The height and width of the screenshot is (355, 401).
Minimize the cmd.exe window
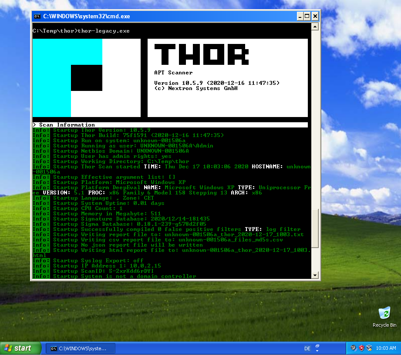tap(300, 17)
